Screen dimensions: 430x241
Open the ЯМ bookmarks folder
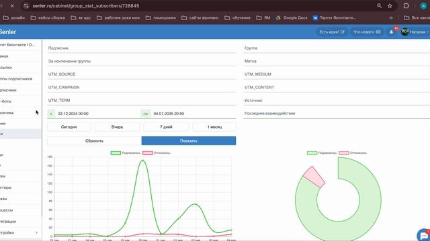pyautogui.click(x=263, y=18)
